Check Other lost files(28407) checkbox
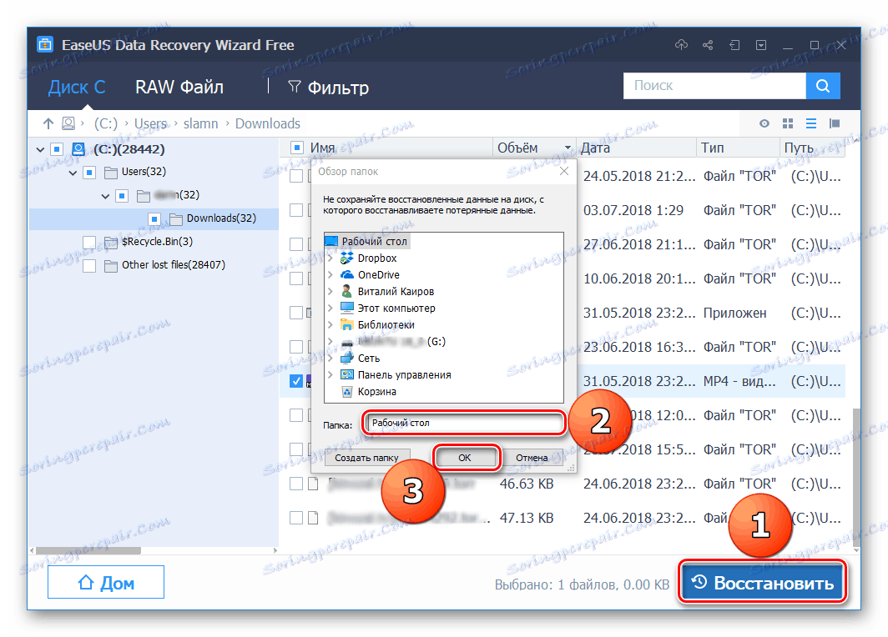 (x=89, y=265)
